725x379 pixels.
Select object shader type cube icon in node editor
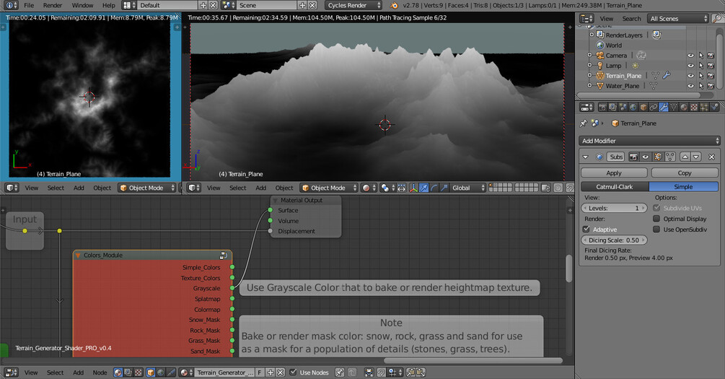(x=151, y=373)
